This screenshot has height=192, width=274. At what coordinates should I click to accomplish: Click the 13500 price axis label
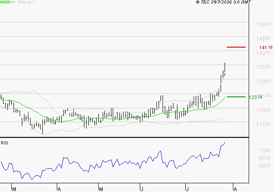tap(264, 67)
